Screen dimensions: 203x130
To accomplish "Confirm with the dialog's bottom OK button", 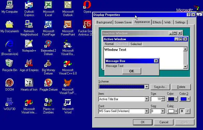I will tap(143, 122).
